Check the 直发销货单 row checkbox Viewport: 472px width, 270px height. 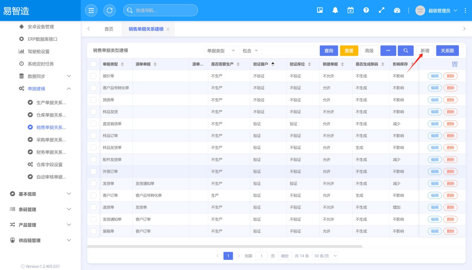(93, 124)
